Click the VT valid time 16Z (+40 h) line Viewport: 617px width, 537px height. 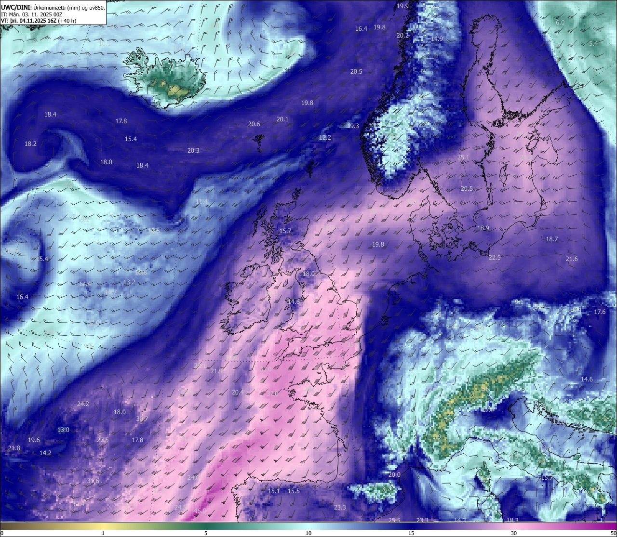pos(39,21)
